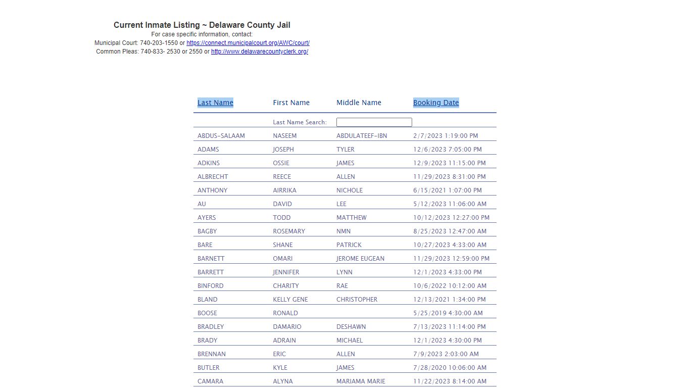Click booking date 5/12/2023 11:06:00 AM
Image resolution: width=690 pixels, height=388 pixels.
[x=450, y=204]
